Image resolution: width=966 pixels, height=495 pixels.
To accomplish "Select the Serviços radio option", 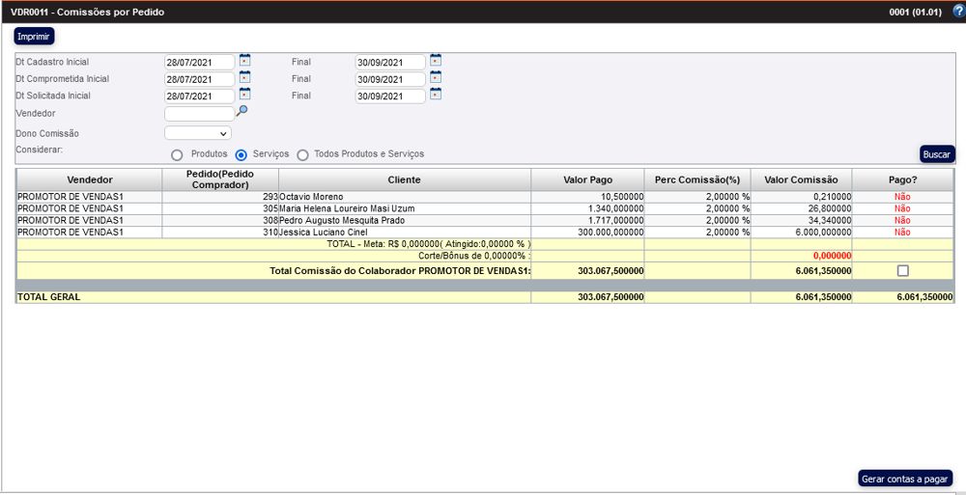I will 241,154.
